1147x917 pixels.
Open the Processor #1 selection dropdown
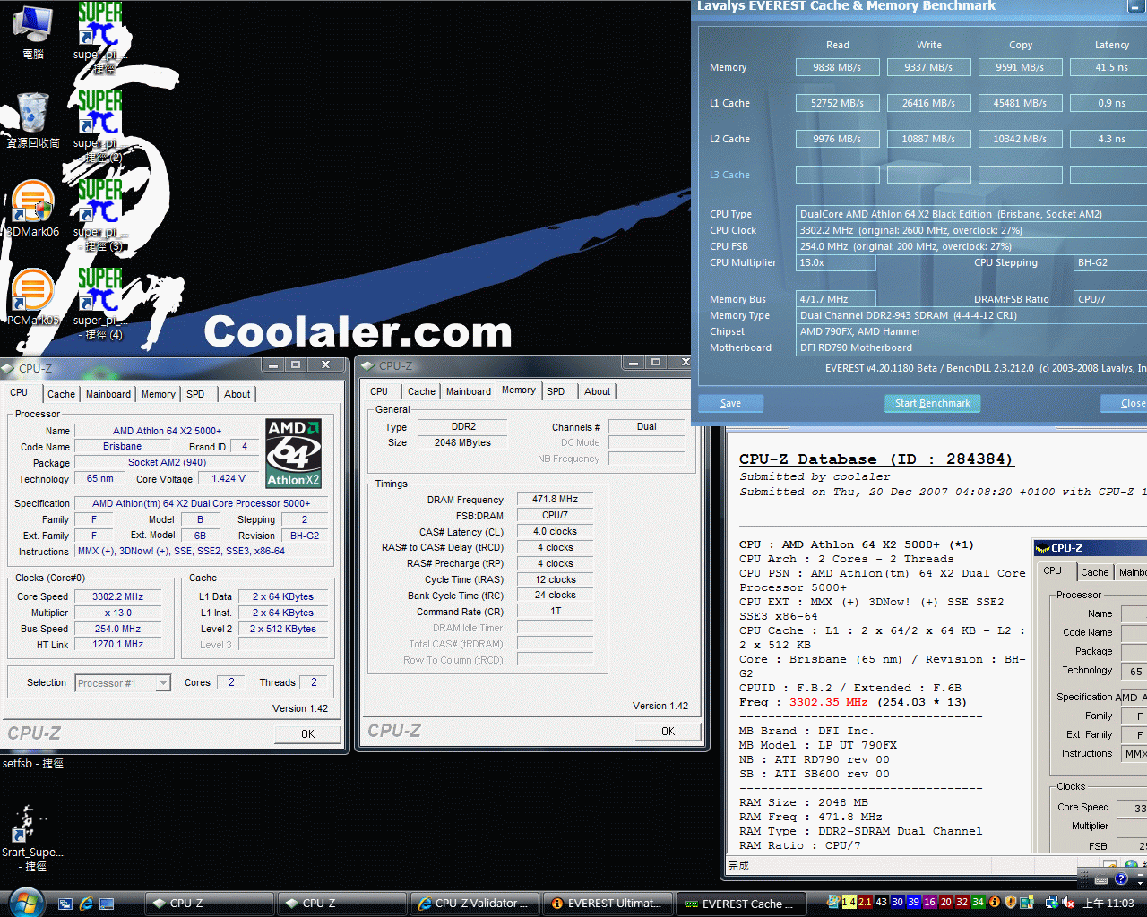point(123,683)
